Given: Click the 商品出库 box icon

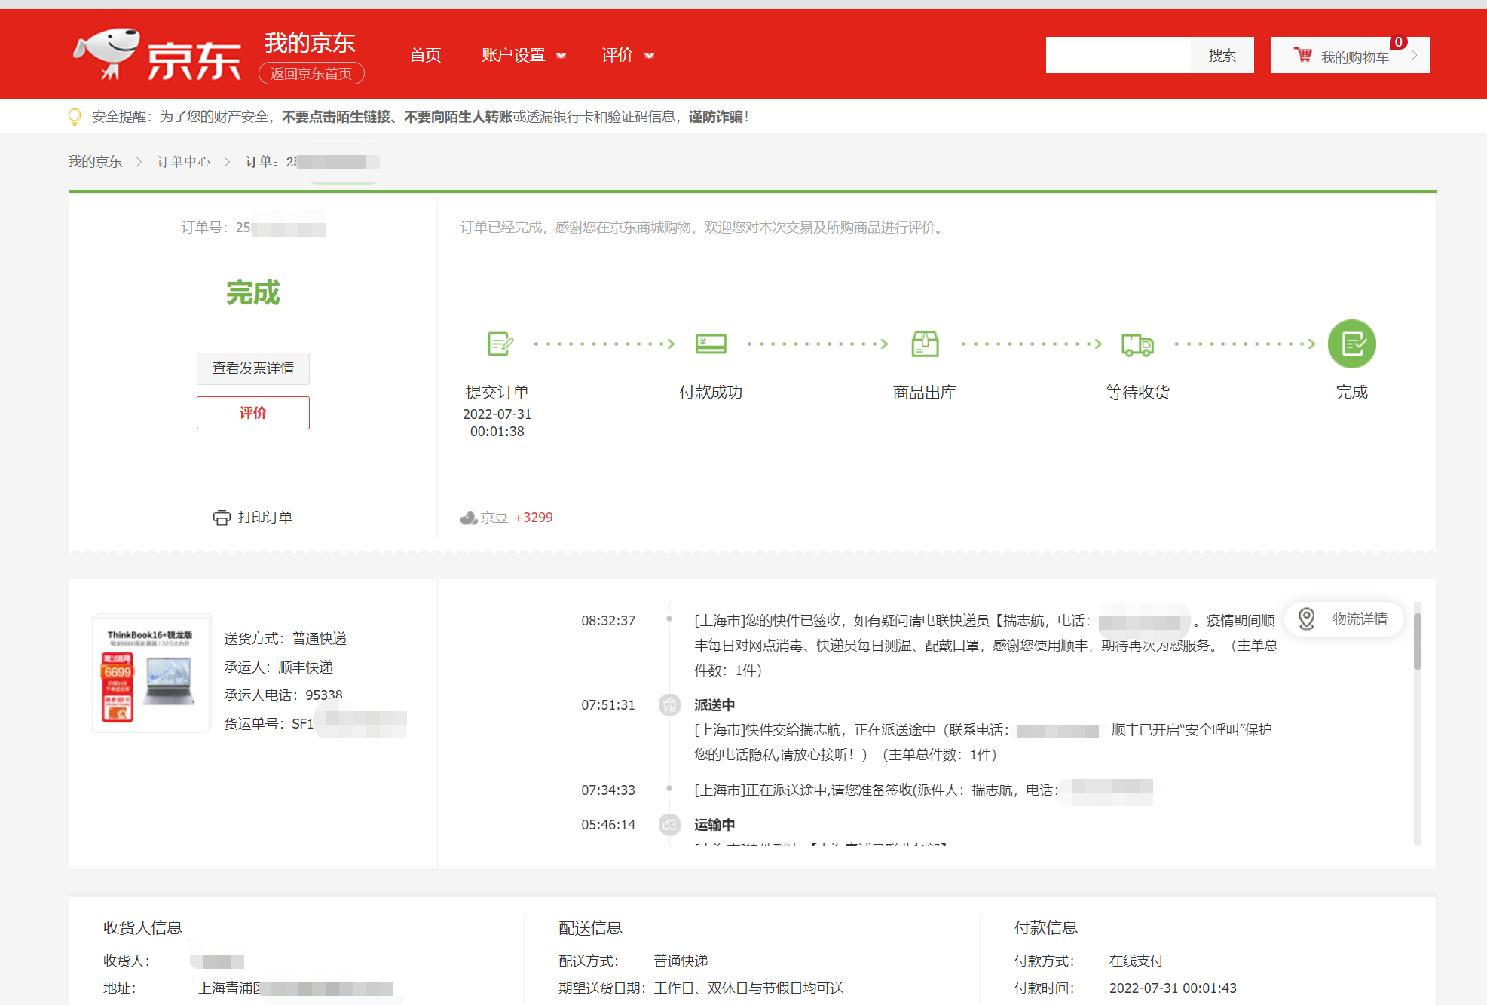Looking at the screenshot, I should [x=925, y=344].
